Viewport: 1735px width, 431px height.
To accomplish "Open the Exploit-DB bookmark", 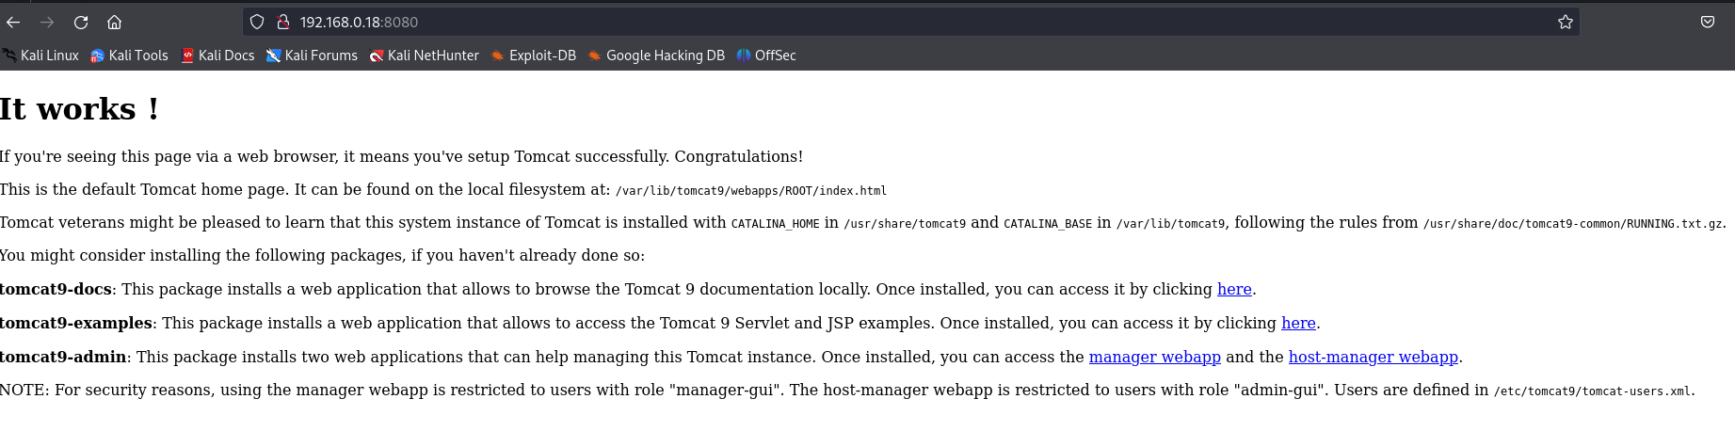I will click(533, 56).
